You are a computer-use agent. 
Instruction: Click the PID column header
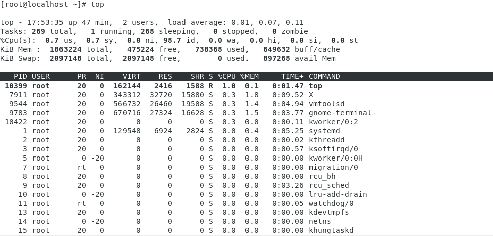point(21,77)
